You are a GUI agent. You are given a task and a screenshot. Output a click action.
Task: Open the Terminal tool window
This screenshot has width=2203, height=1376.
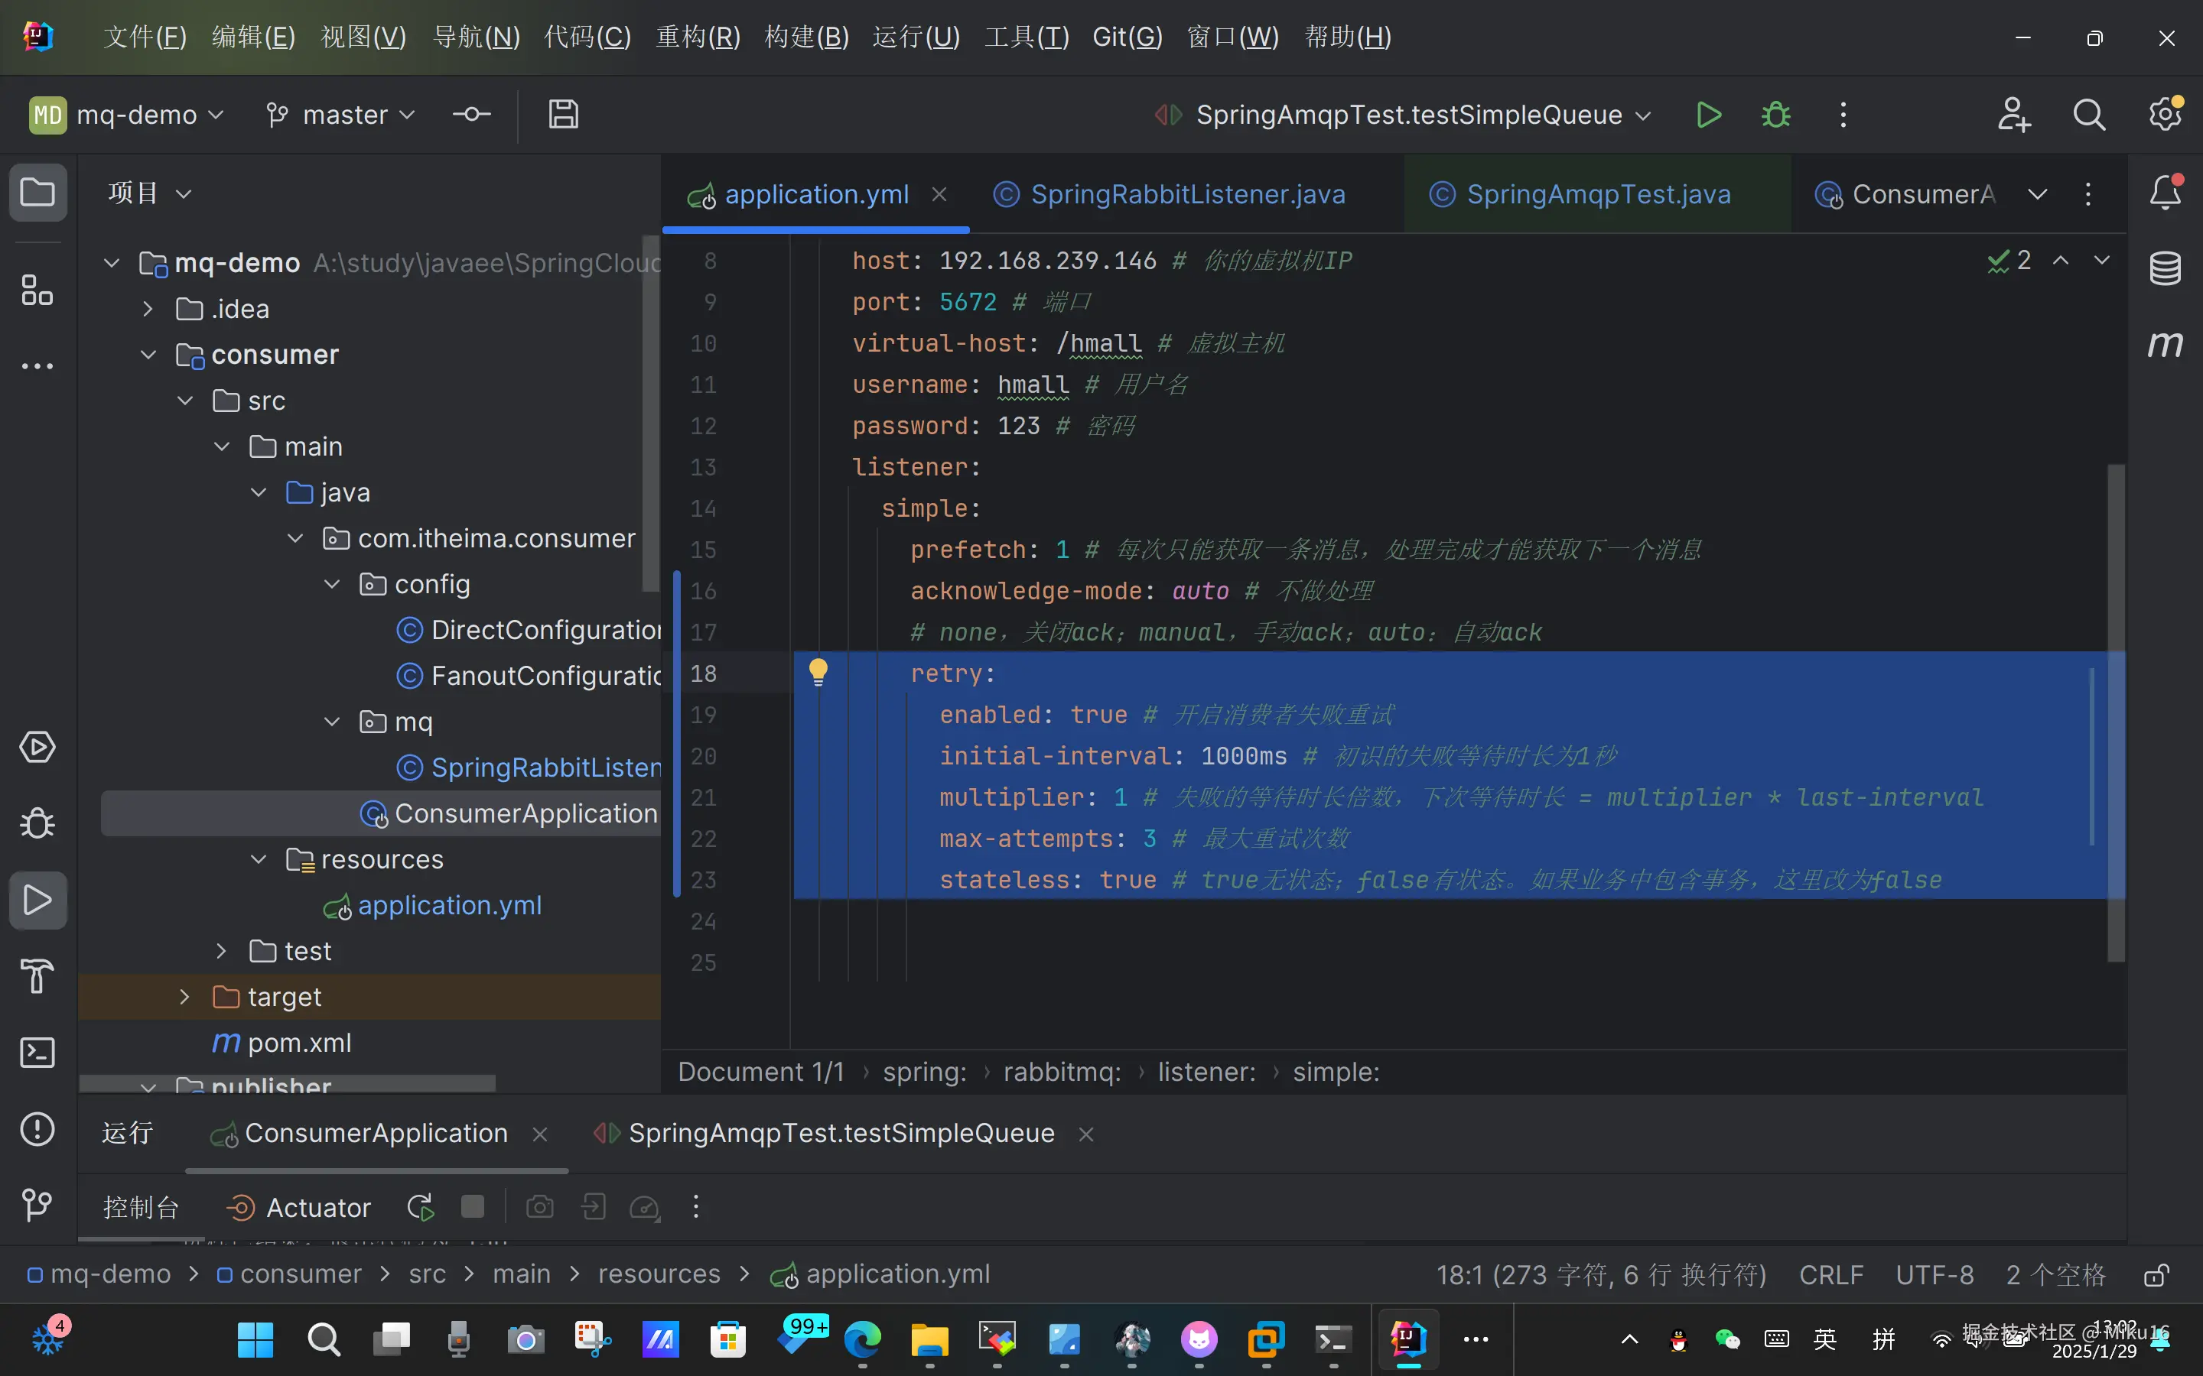(x=37, y=1053)
